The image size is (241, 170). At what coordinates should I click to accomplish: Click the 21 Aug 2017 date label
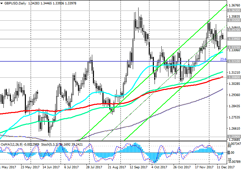[117, 167]
